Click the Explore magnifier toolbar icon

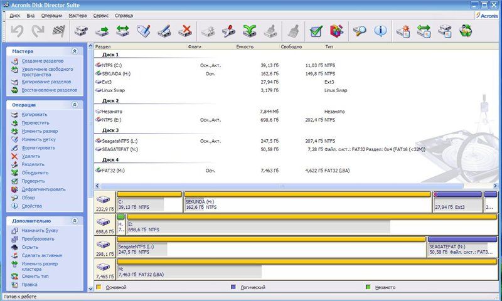pyautogui.click(x=360, y=31)
